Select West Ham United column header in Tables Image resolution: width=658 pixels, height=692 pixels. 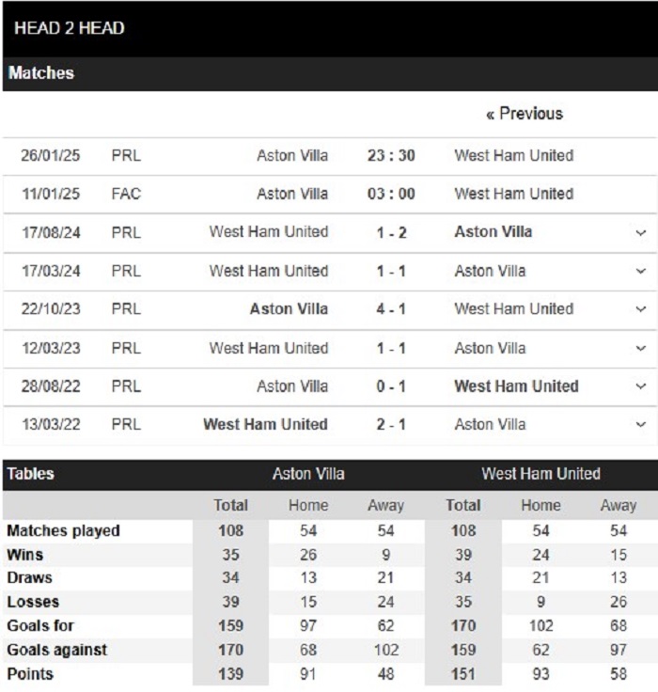541,474
